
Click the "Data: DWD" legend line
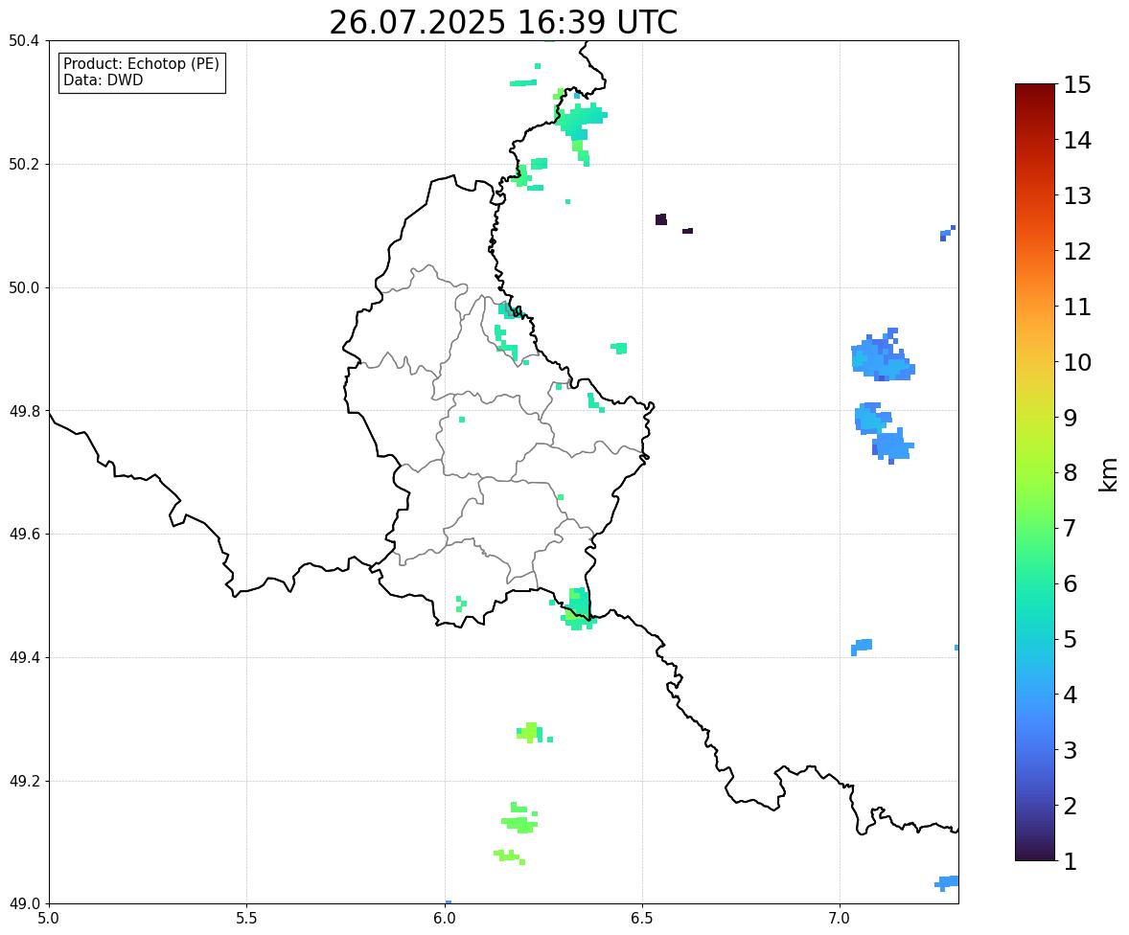click(x=103, y=80)
